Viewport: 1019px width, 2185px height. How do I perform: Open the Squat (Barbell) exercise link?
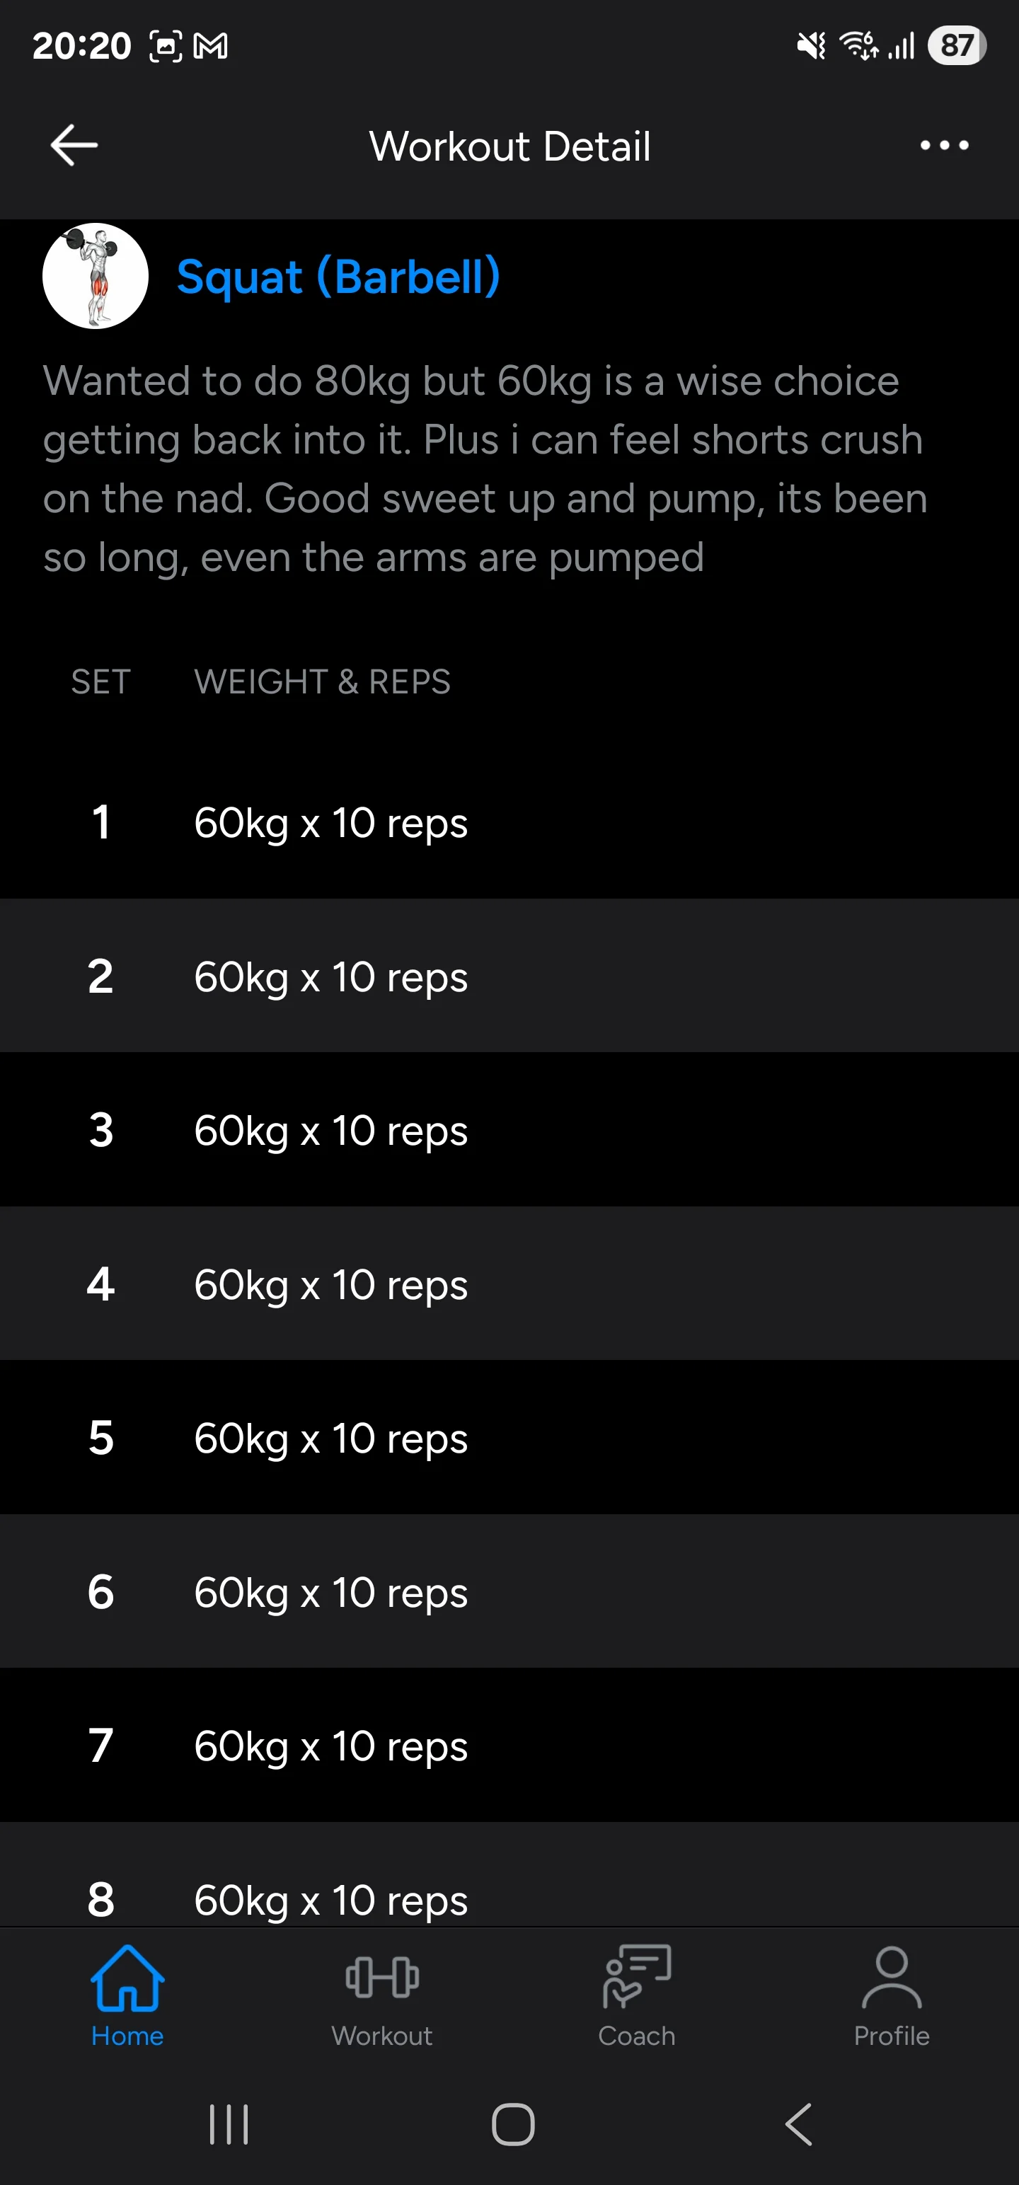pyautogui.click(x=338, y=277)
